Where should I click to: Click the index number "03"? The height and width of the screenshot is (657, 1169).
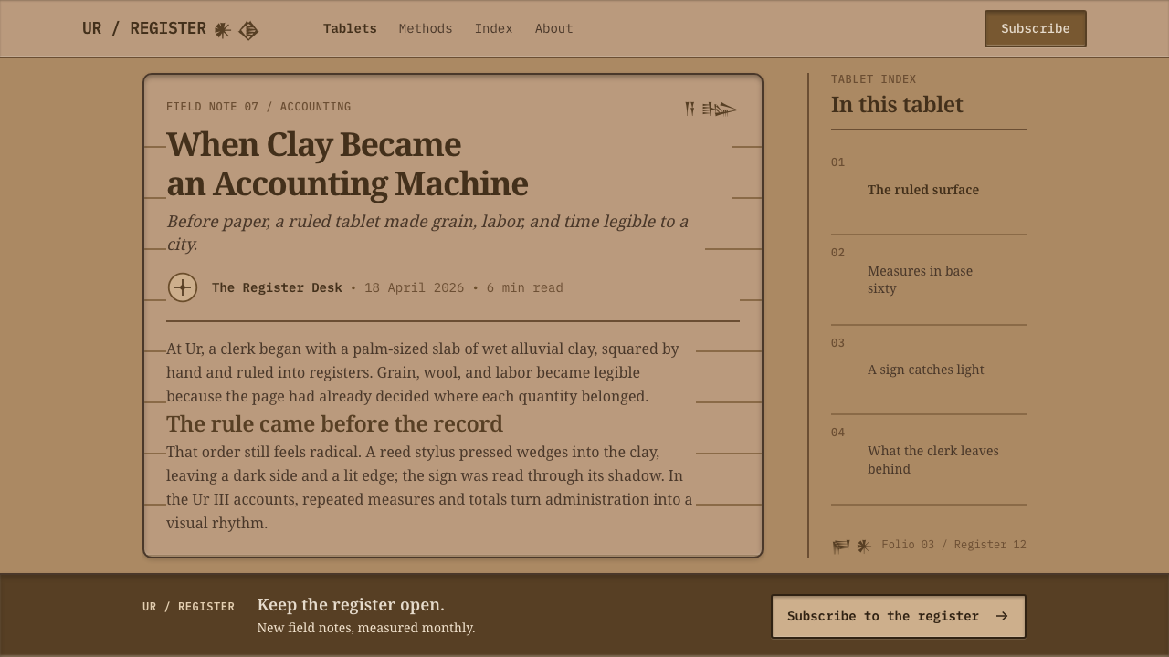[x=838, y=343]
